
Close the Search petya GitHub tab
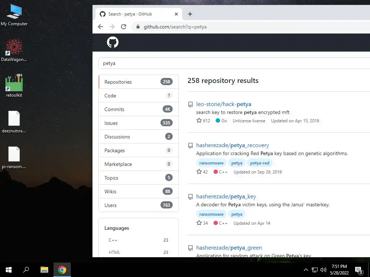[x=176, y=14]
